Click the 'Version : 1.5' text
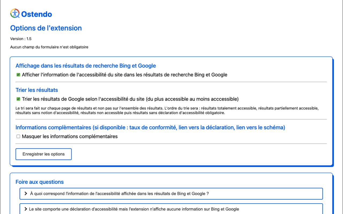Viewport: 343px width, 214px height. [20, 39]
